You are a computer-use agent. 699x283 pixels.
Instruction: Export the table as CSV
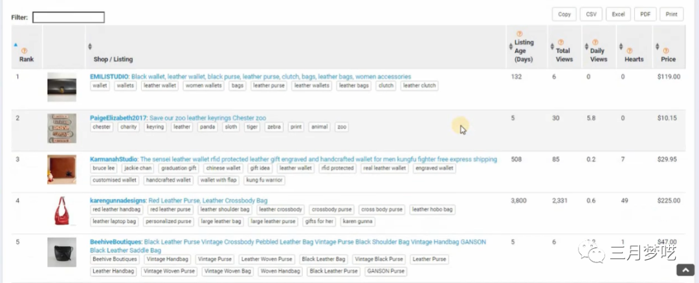point(591,14)
